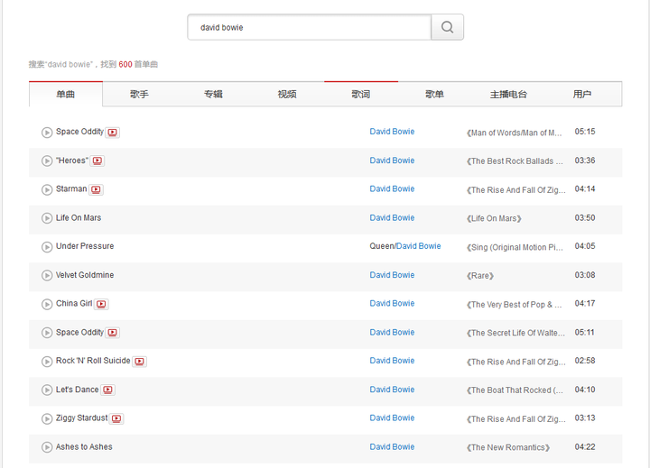Screen dimensions: 650x468
Task: Play Let's Dance track
Action: click(47, 390)
